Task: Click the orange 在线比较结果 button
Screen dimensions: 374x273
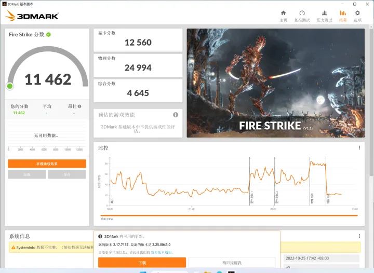Action: click(47, 163)
